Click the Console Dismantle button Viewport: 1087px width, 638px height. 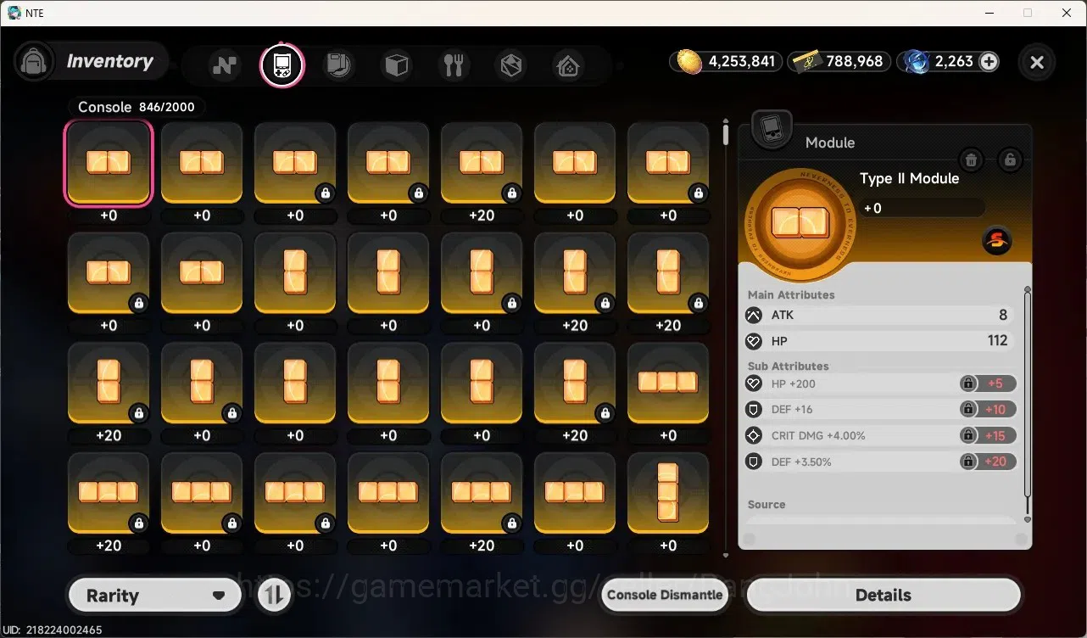tap(666, 595)
